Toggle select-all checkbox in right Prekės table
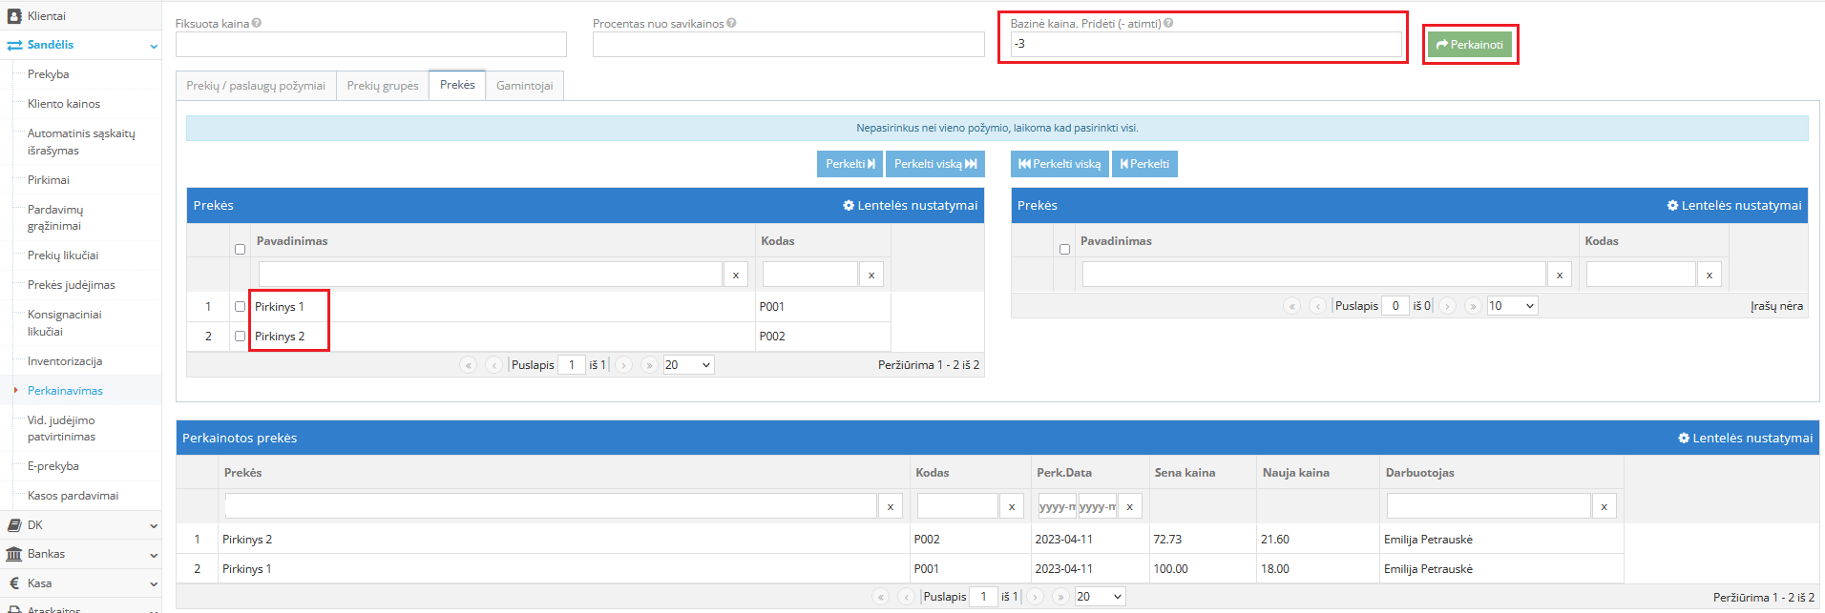This screenshot has width=1825, height=613. tap(1064, 250)
